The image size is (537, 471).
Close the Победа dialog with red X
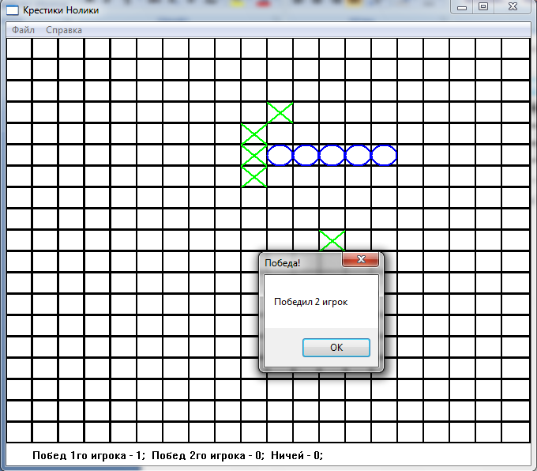(x=361, y=259)
